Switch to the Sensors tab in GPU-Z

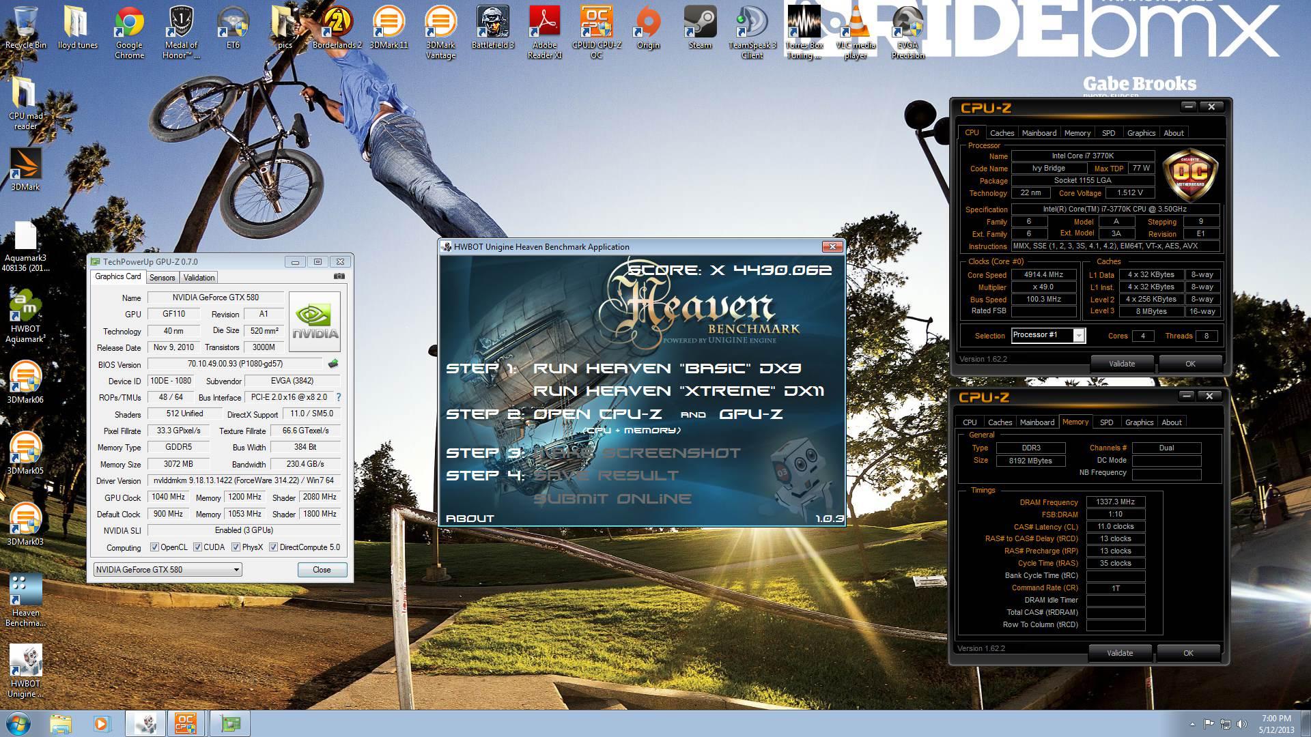point(163,278)
